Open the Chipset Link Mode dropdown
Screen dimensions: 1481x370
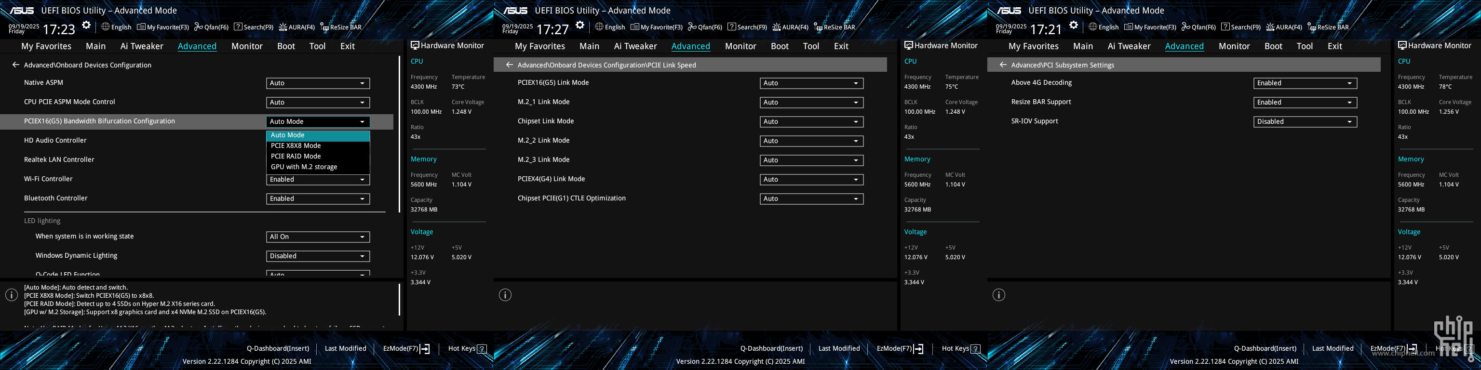coord(812,122)
